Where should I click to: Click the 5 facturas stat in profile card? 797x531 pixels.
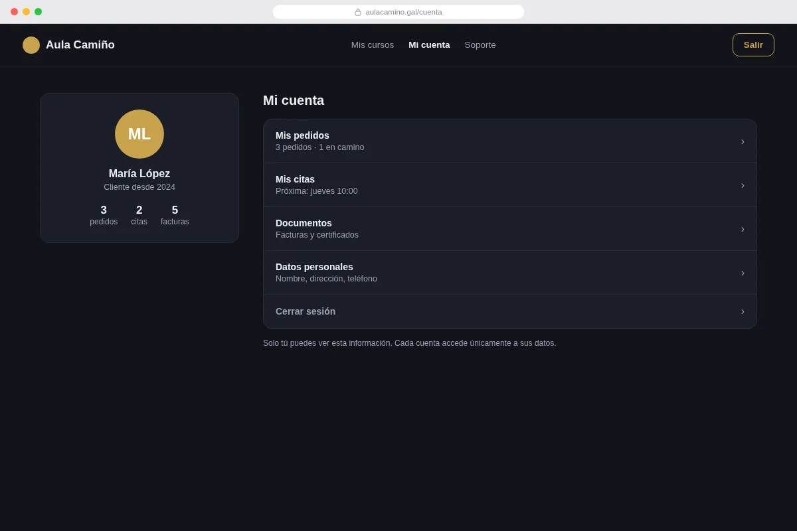(175, 215)
